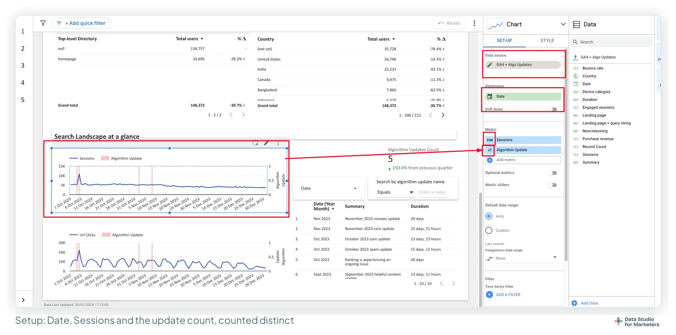Click the Add Data link
676x335 pixels.
click(589, 303)
